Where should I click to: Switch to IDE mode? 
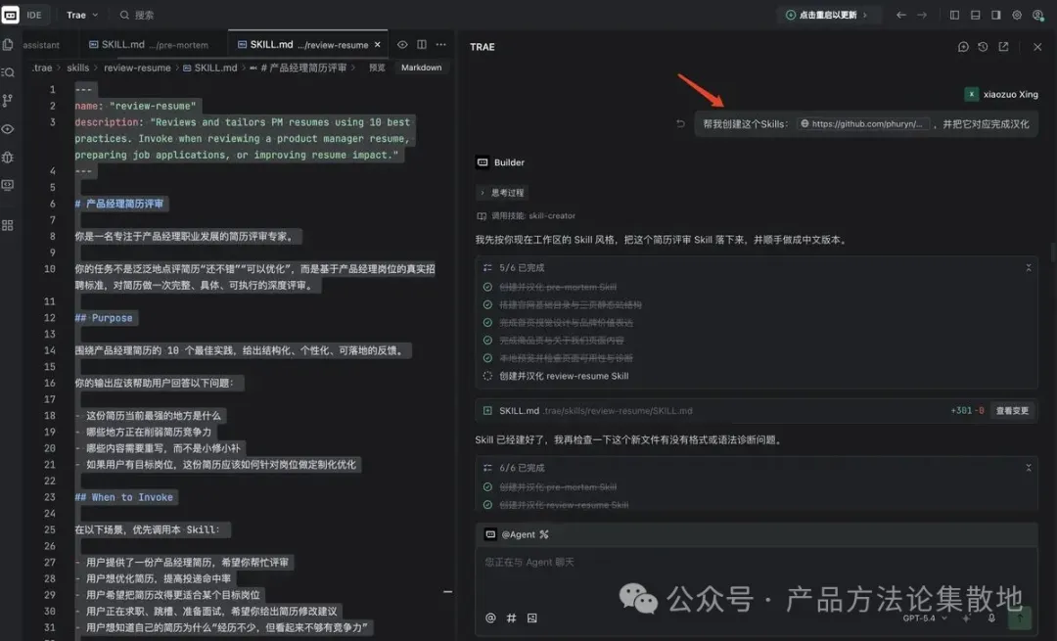[33, 14]
